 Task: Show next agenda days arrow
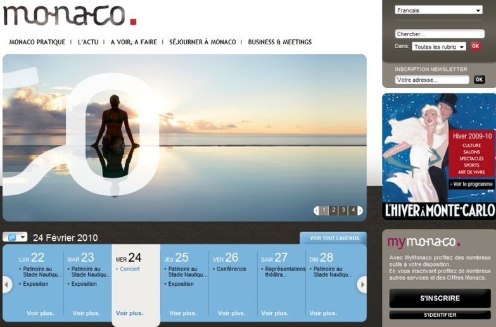(x=362, y=285)
